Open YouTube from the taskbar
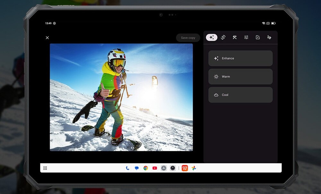This screenshot has width=321, height=194. (x=155, y=168)
